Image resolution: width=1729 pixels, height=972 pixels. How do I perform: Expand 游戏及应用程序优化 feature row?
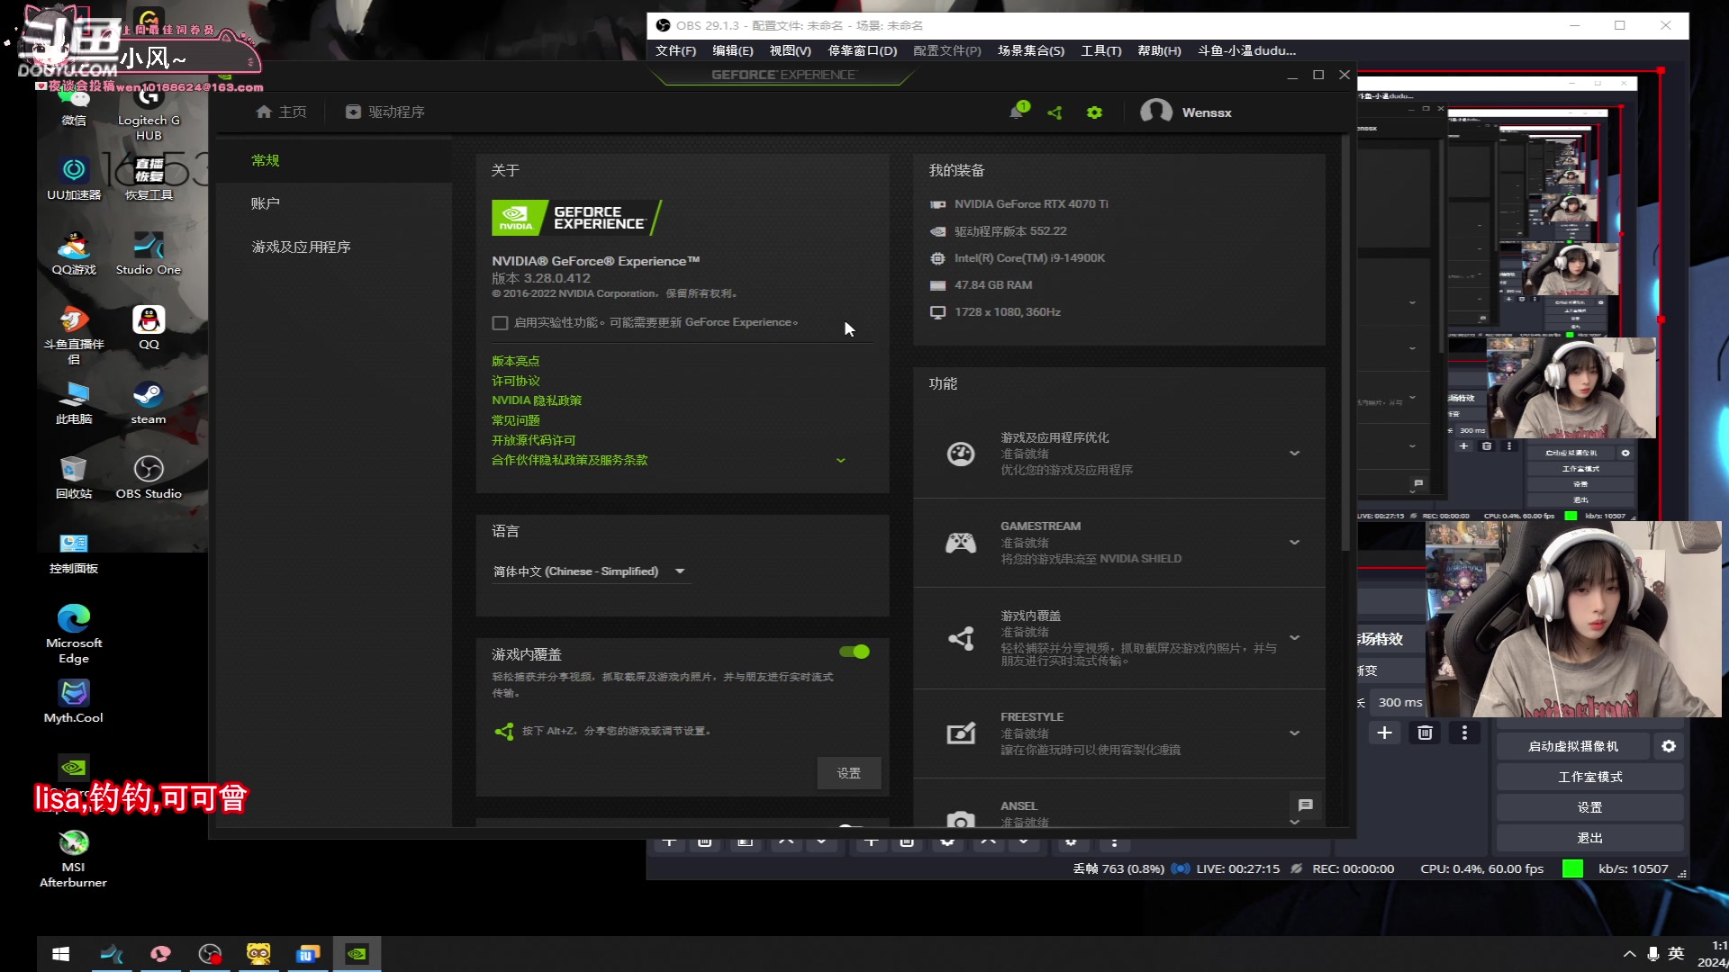(x=1295, y=453)
